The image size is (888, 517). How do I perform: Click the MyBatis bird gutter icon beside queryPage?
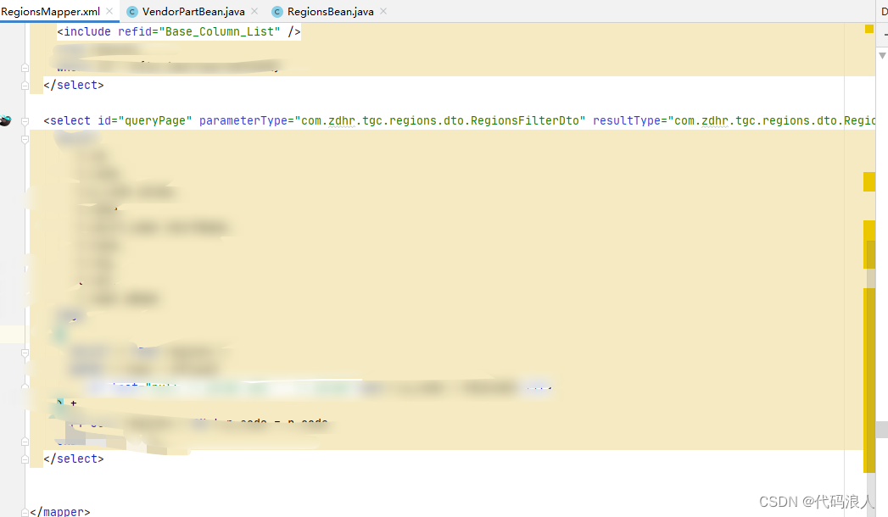coord(6,120)
